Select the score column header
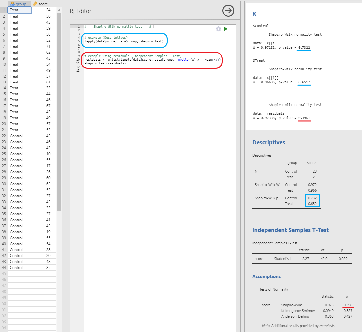362x332 pixels. tap(43, 4)
